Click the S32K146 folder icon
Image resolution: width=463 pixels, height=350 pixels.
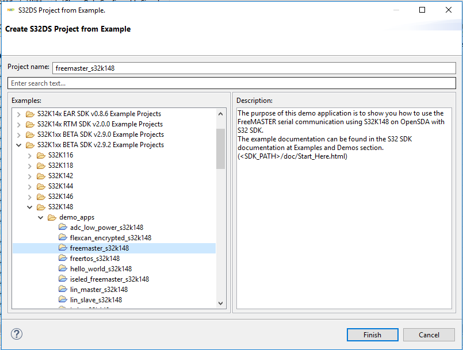tap(41, 197)
